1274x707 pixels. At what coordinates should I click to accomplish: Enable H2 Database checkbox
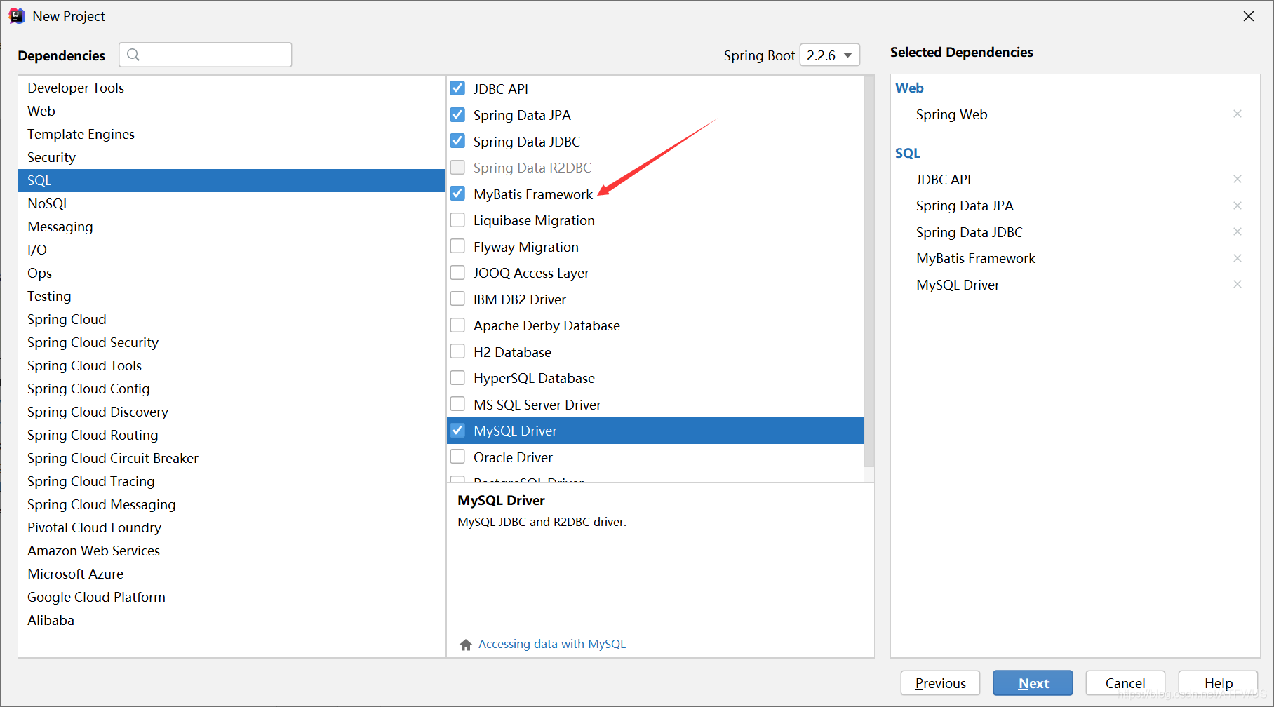pyautogui.click(x=457, y=351)
